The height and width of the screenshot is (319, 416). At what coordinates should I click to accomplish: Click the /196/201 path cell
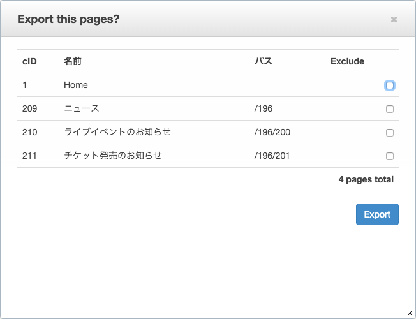(272, 156)
